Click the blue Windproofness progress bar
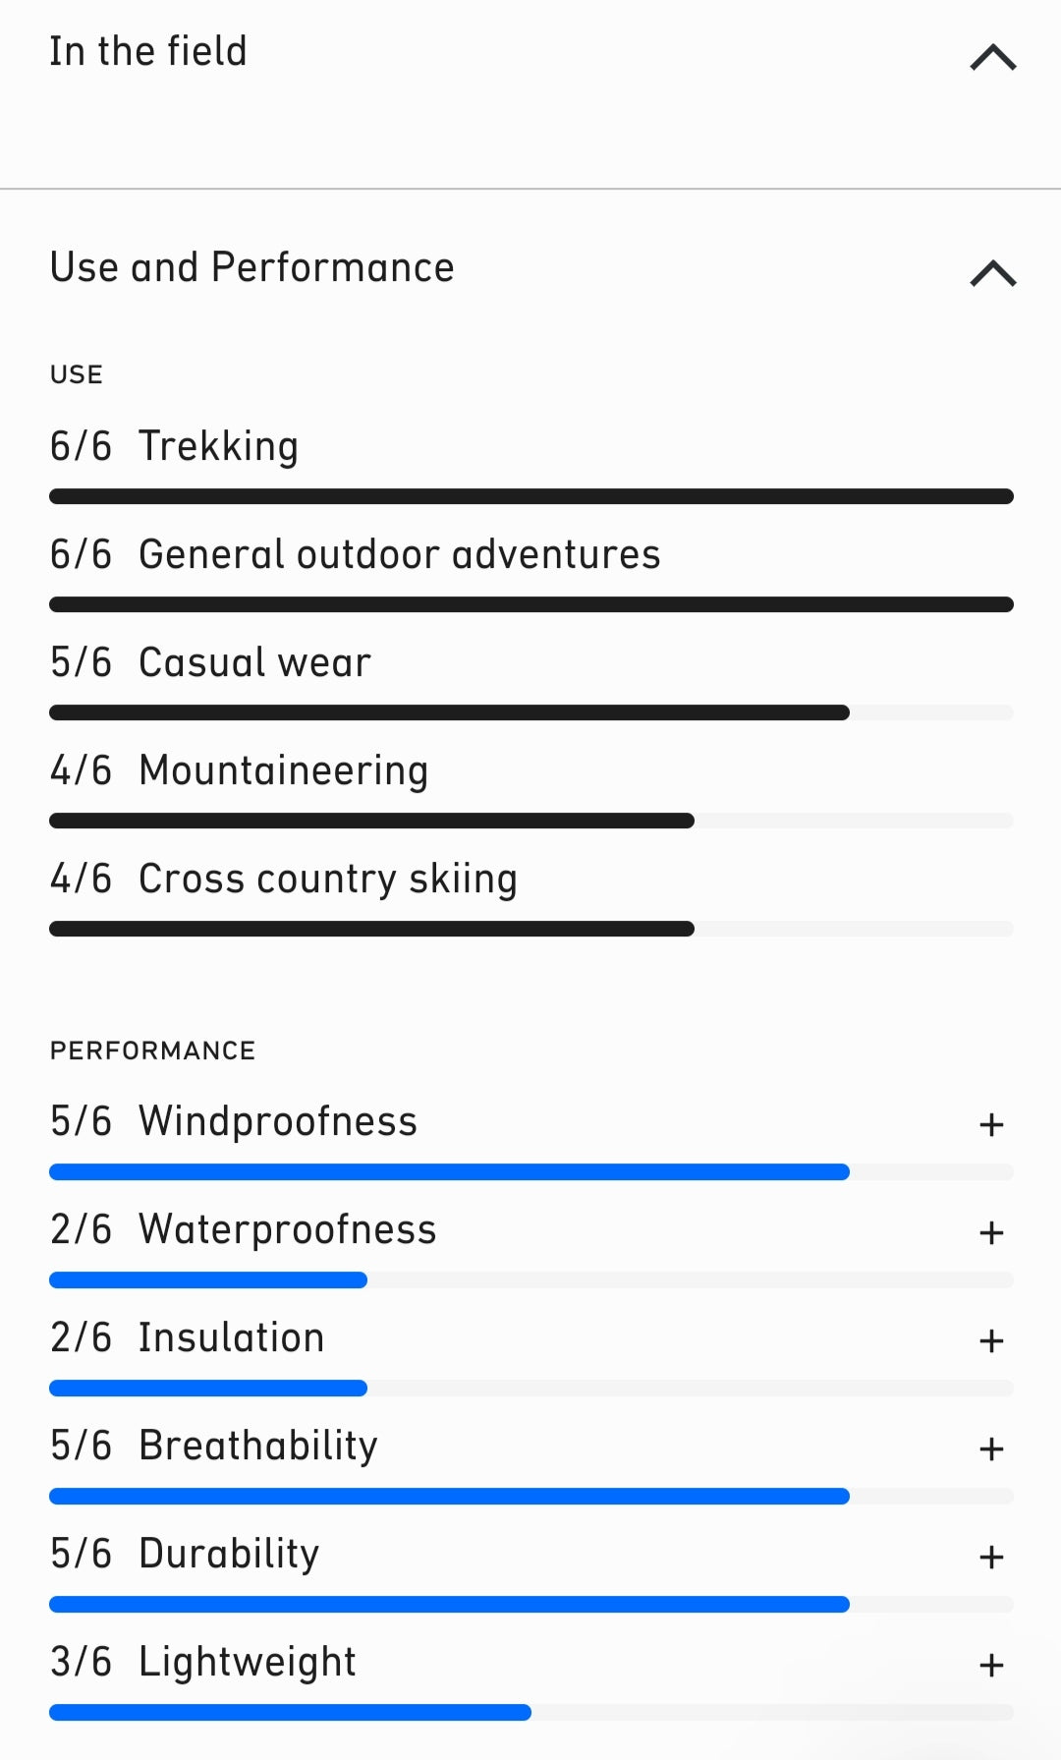The height and width of the screenshot is (1760, 1061). coord(449,1171)
